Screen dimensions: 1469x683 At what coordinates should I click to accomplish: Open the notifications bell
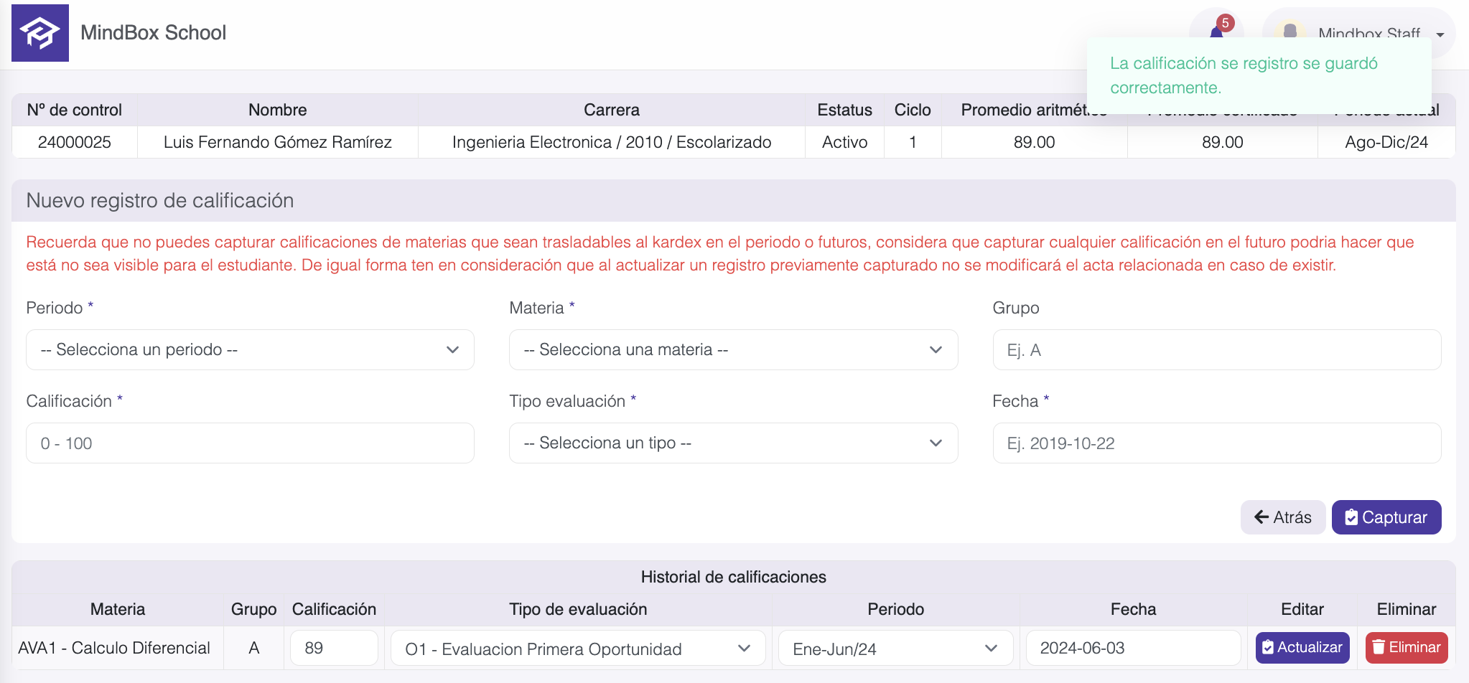1216,32
